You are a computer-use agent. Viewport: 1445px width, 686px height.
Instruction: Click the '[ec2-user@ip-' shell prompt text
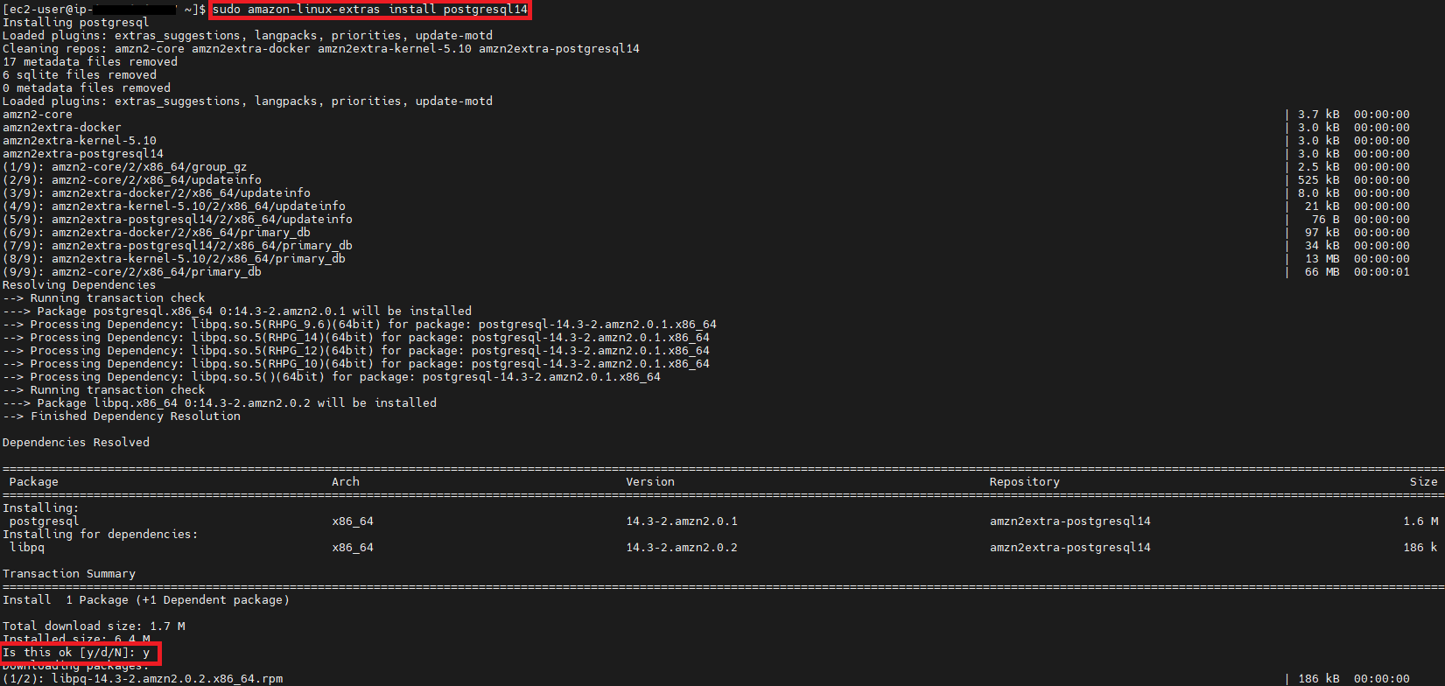(x=48, y=10)
